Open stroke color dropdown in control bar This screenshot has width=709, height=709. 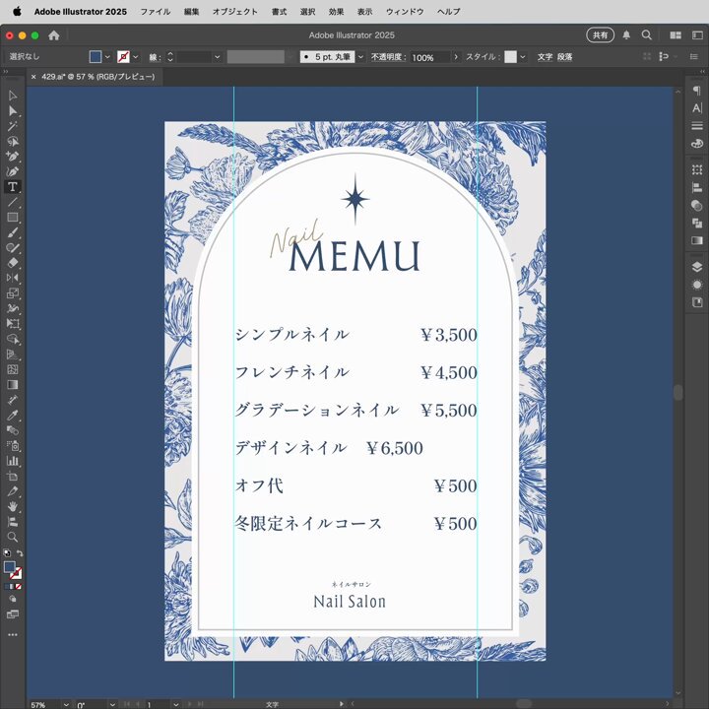135,57
